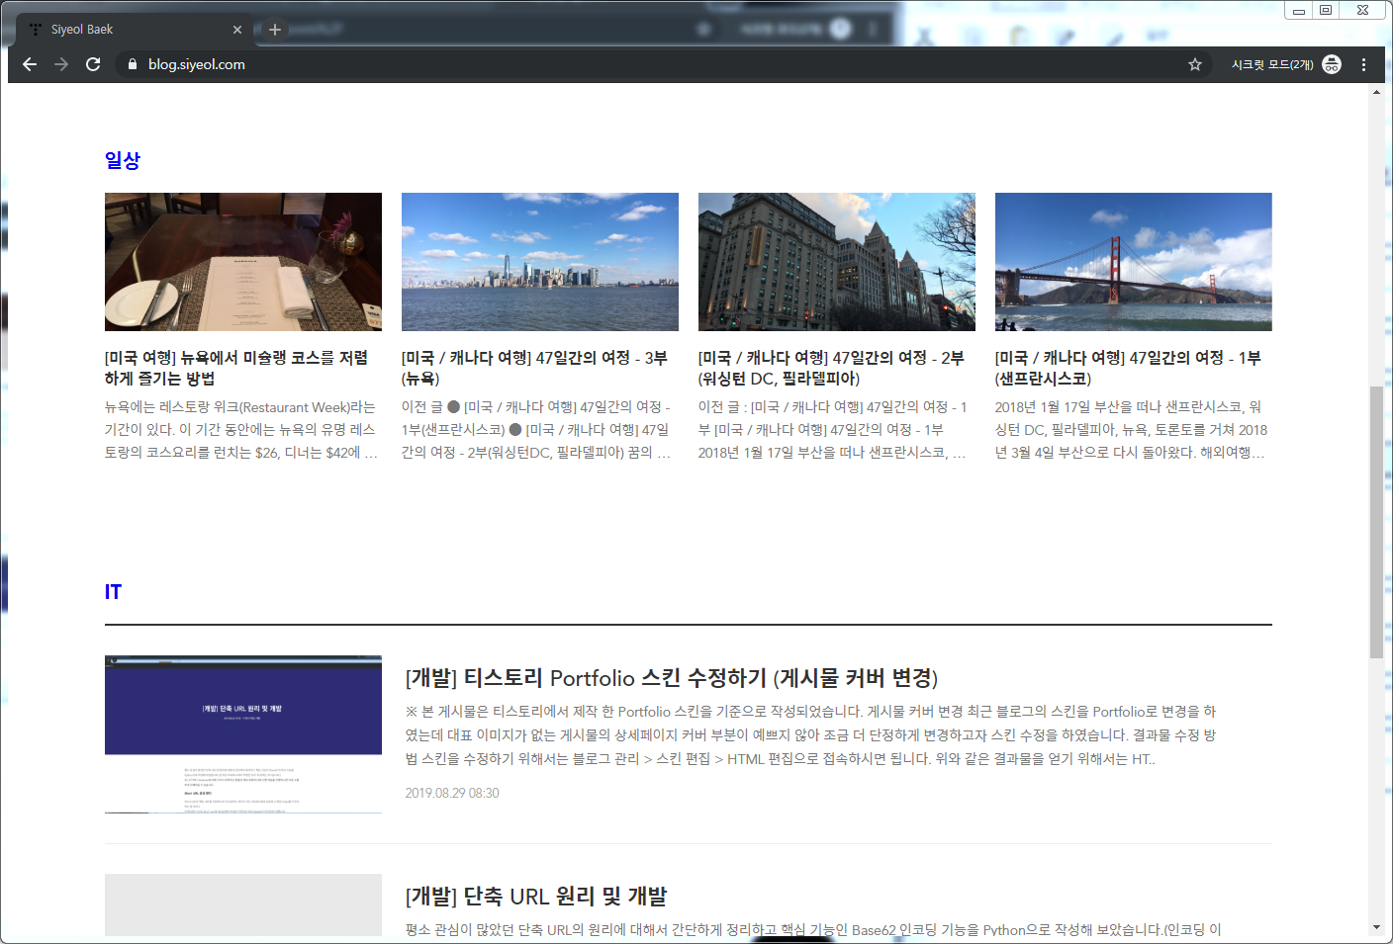Open the restaurant table place-setting thumbnail
Image resolution: width=1393 pixels, height=944 pixels.
(x=243, y=262)
